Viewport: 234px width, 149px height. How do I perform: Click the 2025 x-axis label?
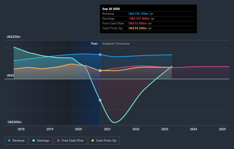(x=222, y=129)
